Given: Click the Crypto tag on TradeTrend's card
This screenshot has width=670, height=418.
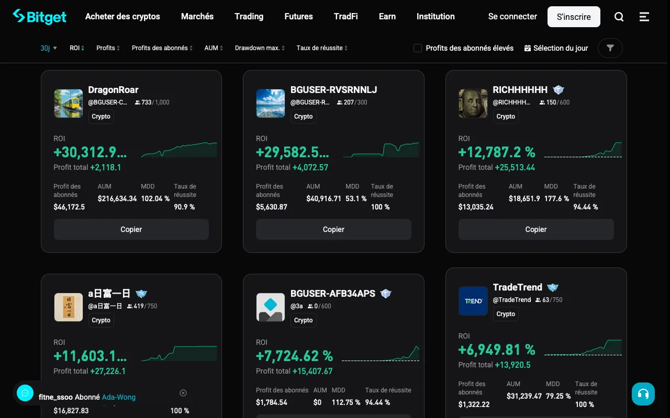Looking at the screenshot, I should click(506, 314).
